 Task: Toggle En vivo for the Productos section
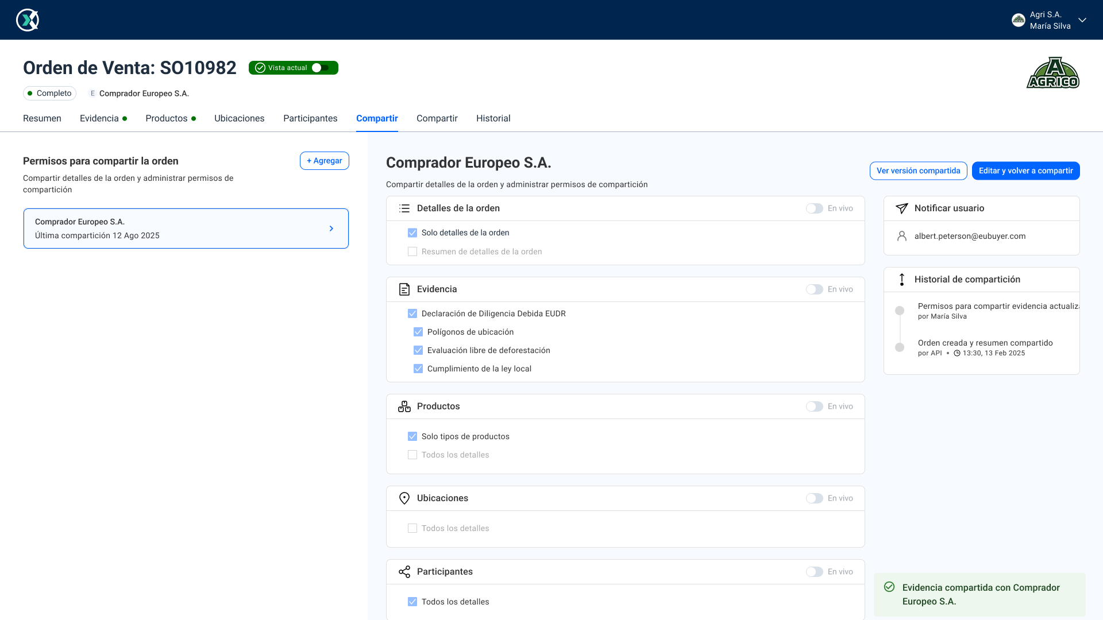815,406
